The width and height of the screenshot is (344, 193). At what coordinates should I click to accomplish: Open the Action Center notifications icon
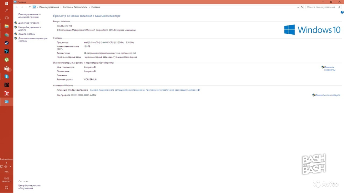pyautogui.click(x=7, y=188)
